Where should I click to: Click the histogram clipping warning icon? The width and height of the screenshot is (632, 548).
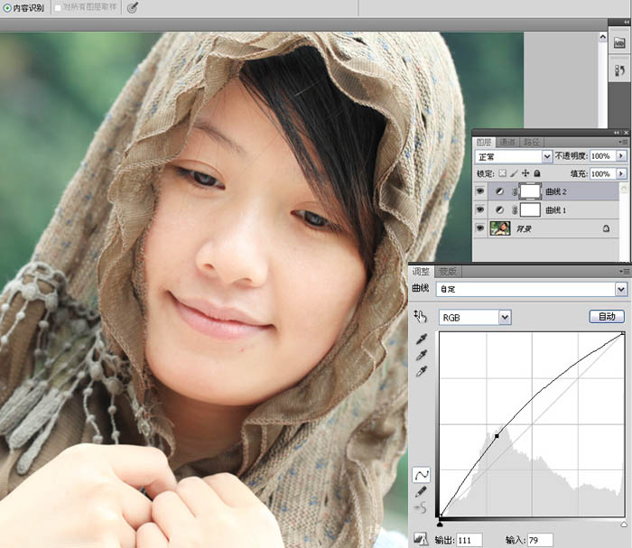pos(421,539)
